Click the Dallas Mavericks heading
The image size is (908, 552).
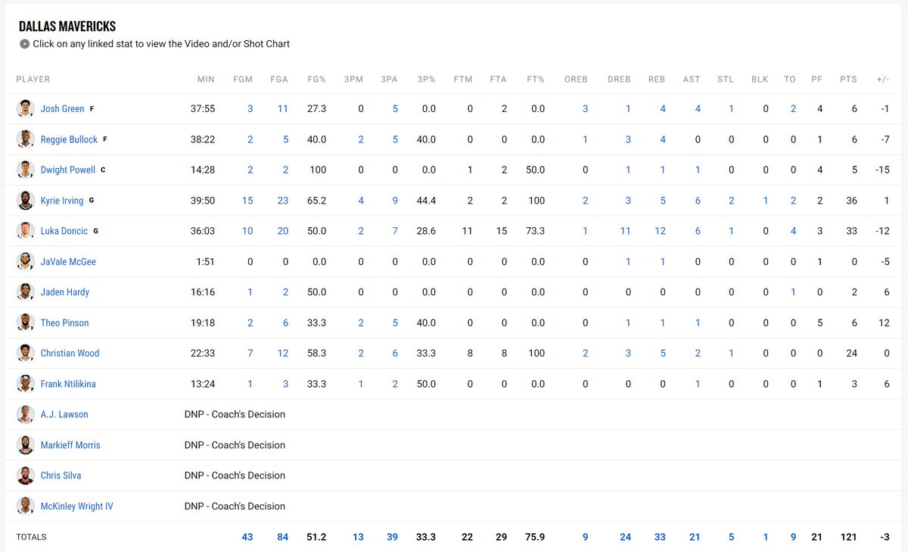[x=67, y=27]
